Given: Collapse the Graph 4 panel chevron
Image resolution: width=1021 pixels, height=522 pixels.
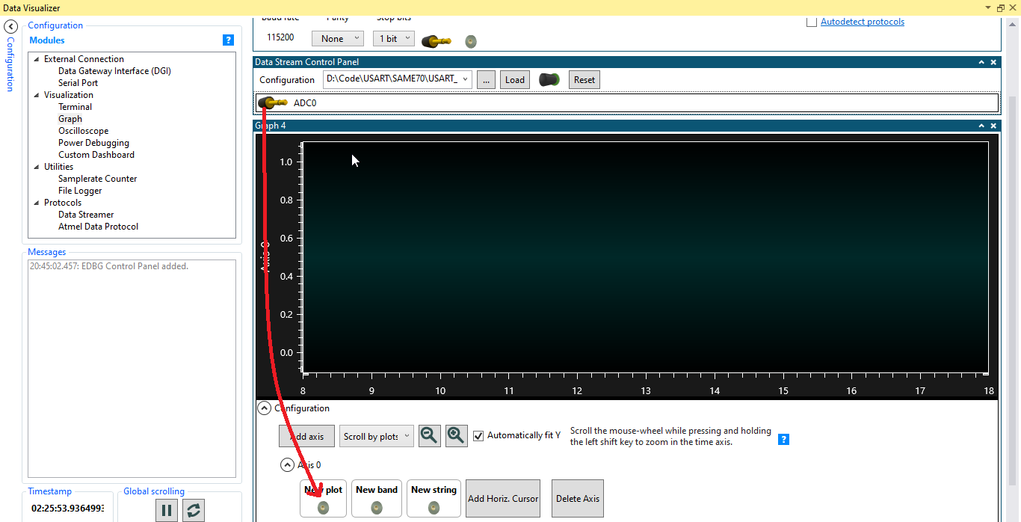Looking at the screenshot, I should point(981,126).
